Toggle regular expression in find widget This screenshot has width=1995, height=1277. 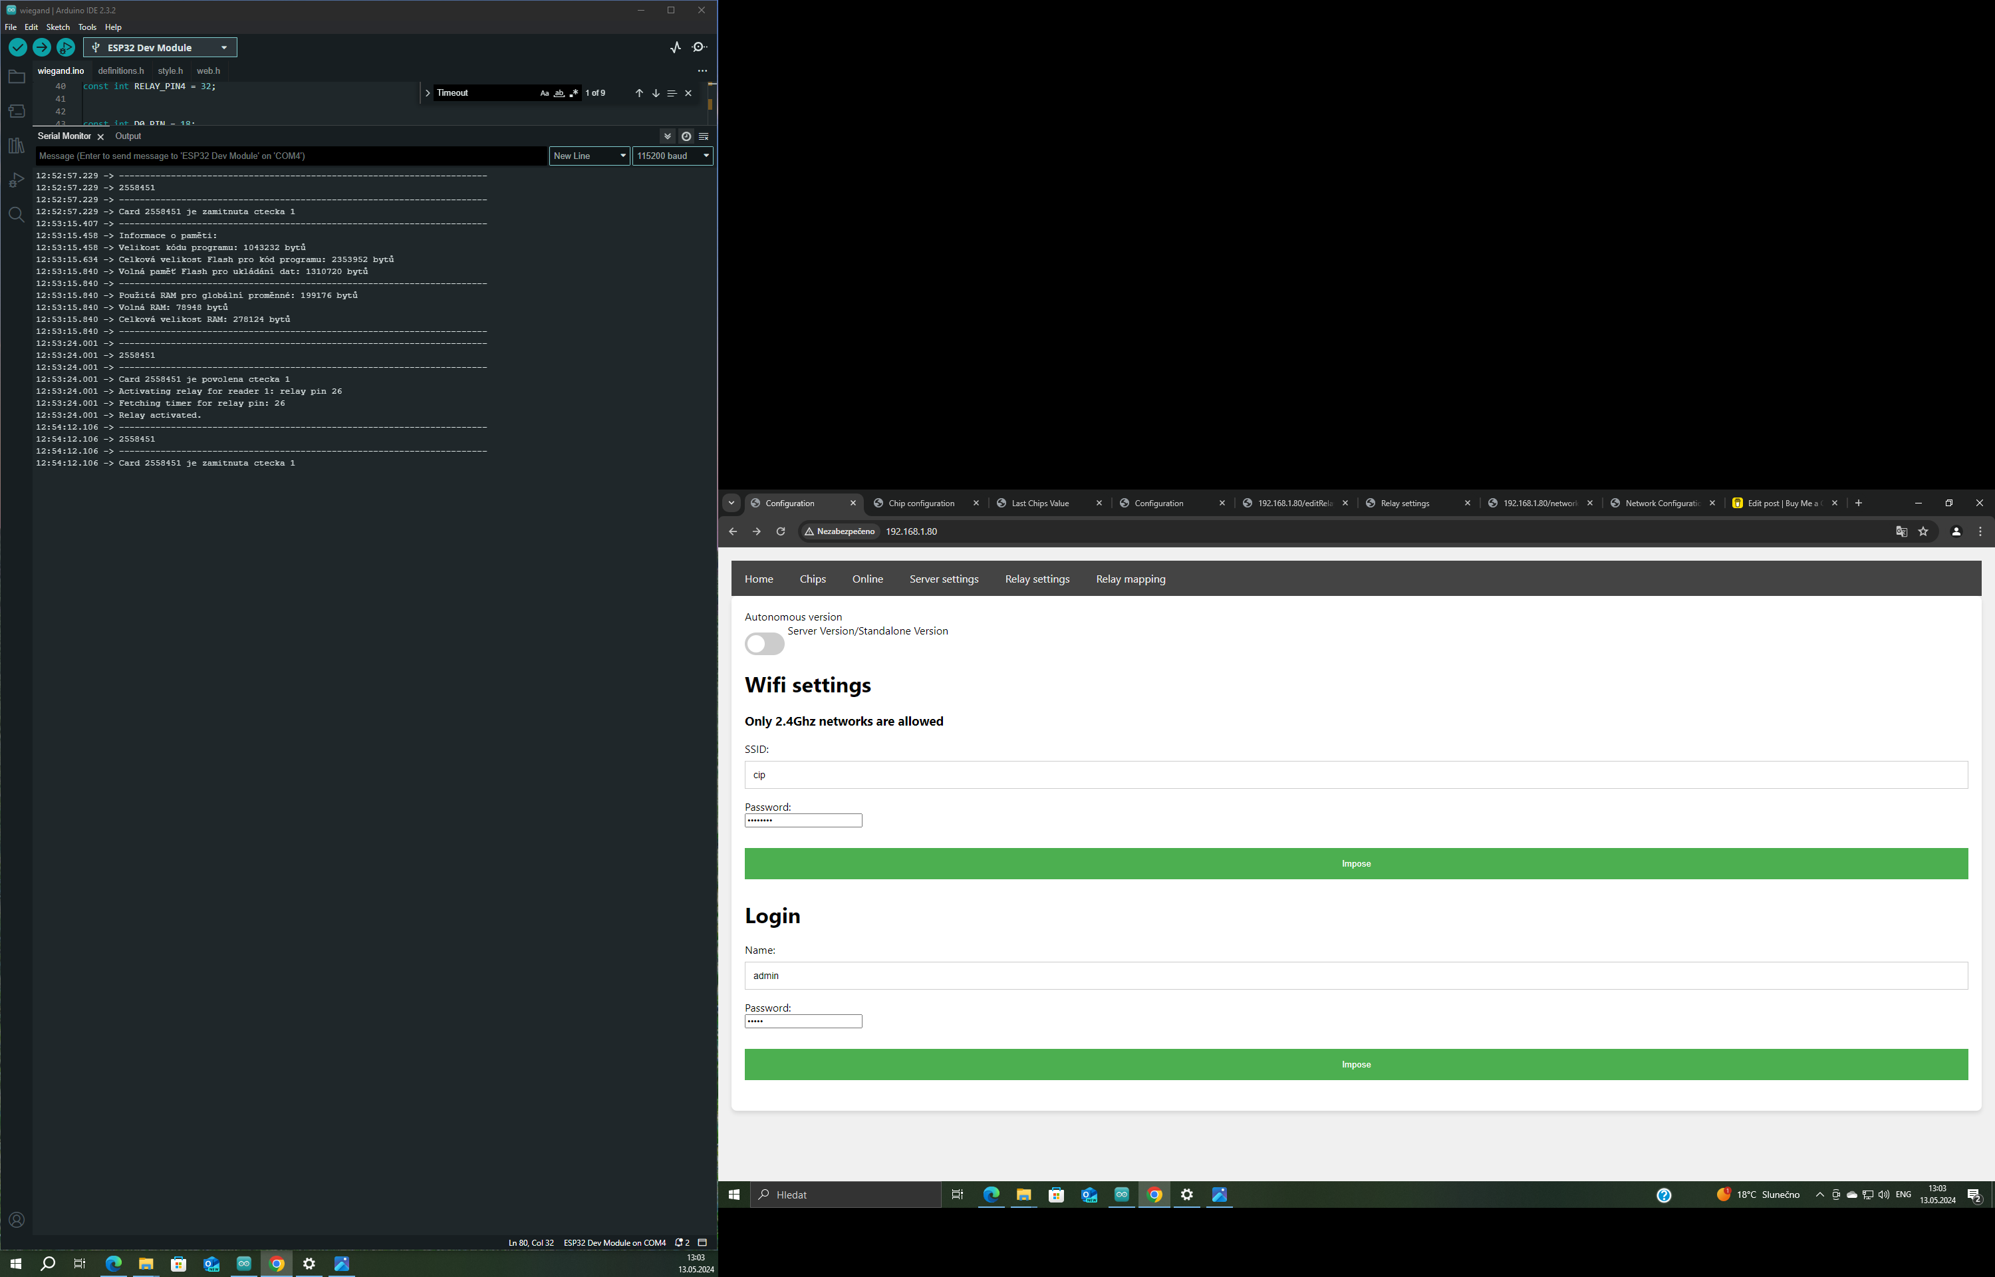[575, 93]
